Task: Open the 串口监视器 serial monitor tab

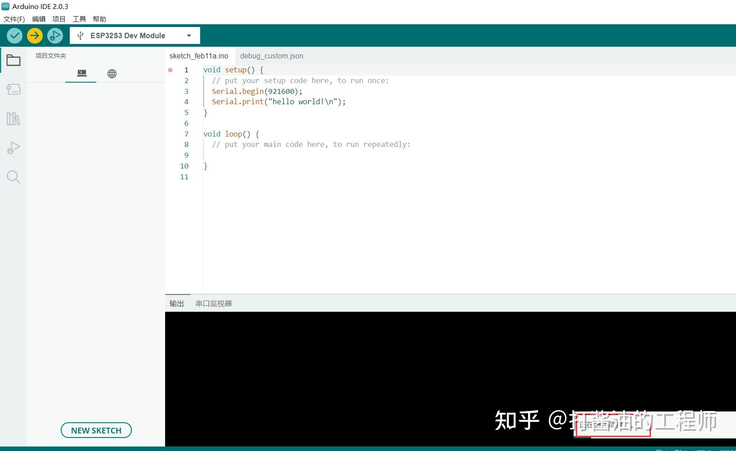Action: 213,303
